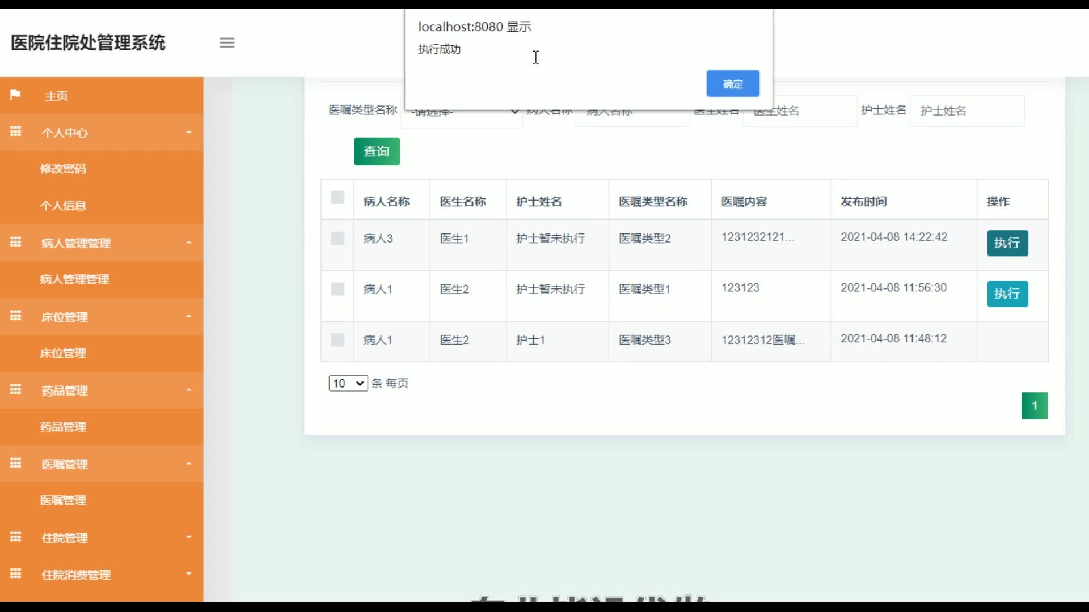Click the grid icon beside 药品管理
Viewport: 1089px width, 612px height.
15,389
